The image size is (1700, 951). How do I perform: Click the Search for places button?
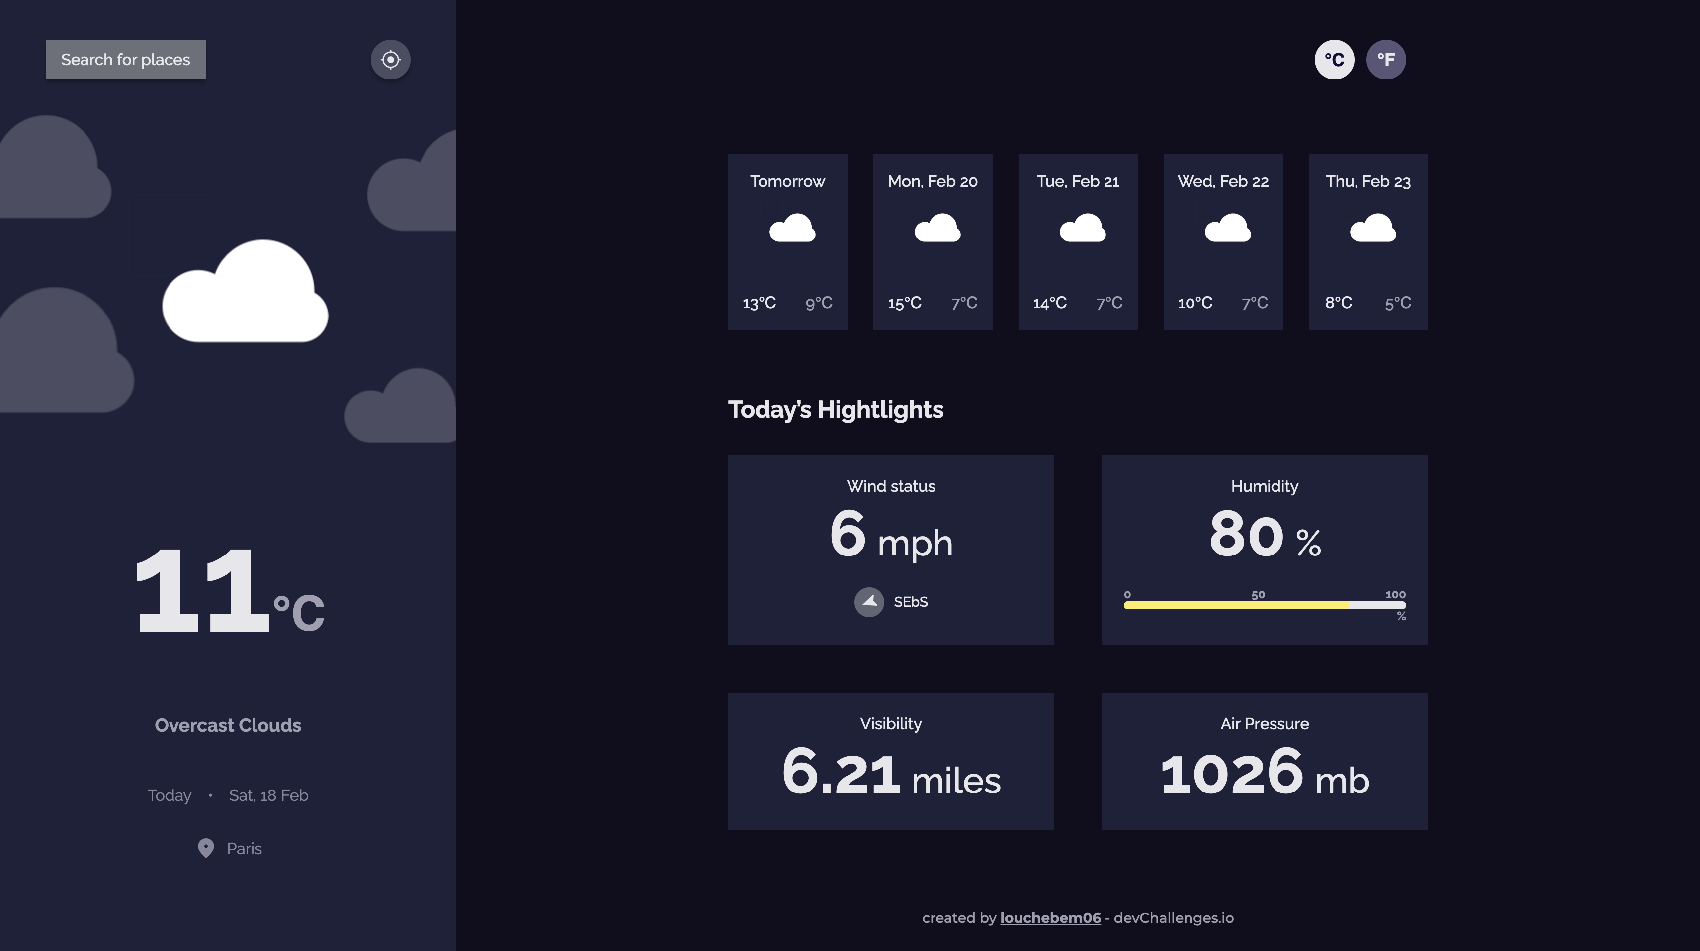[125, 59]
